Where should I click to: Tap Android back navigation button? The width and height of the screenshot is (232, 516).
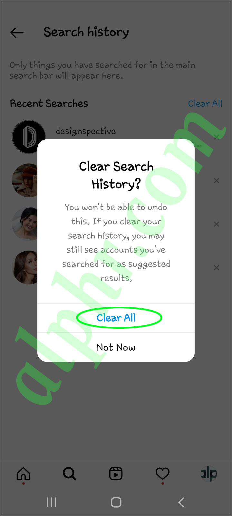coord(181,502)
